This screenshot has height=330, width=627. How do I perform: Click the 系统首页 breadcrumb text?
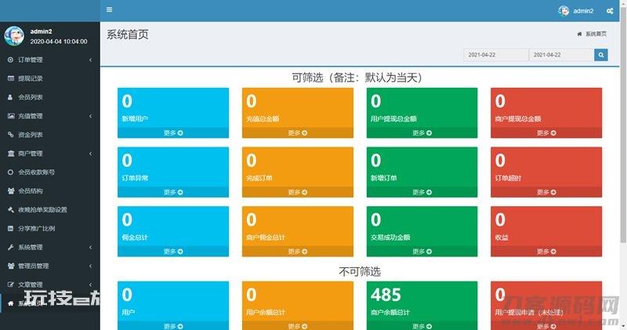point(596,34)
